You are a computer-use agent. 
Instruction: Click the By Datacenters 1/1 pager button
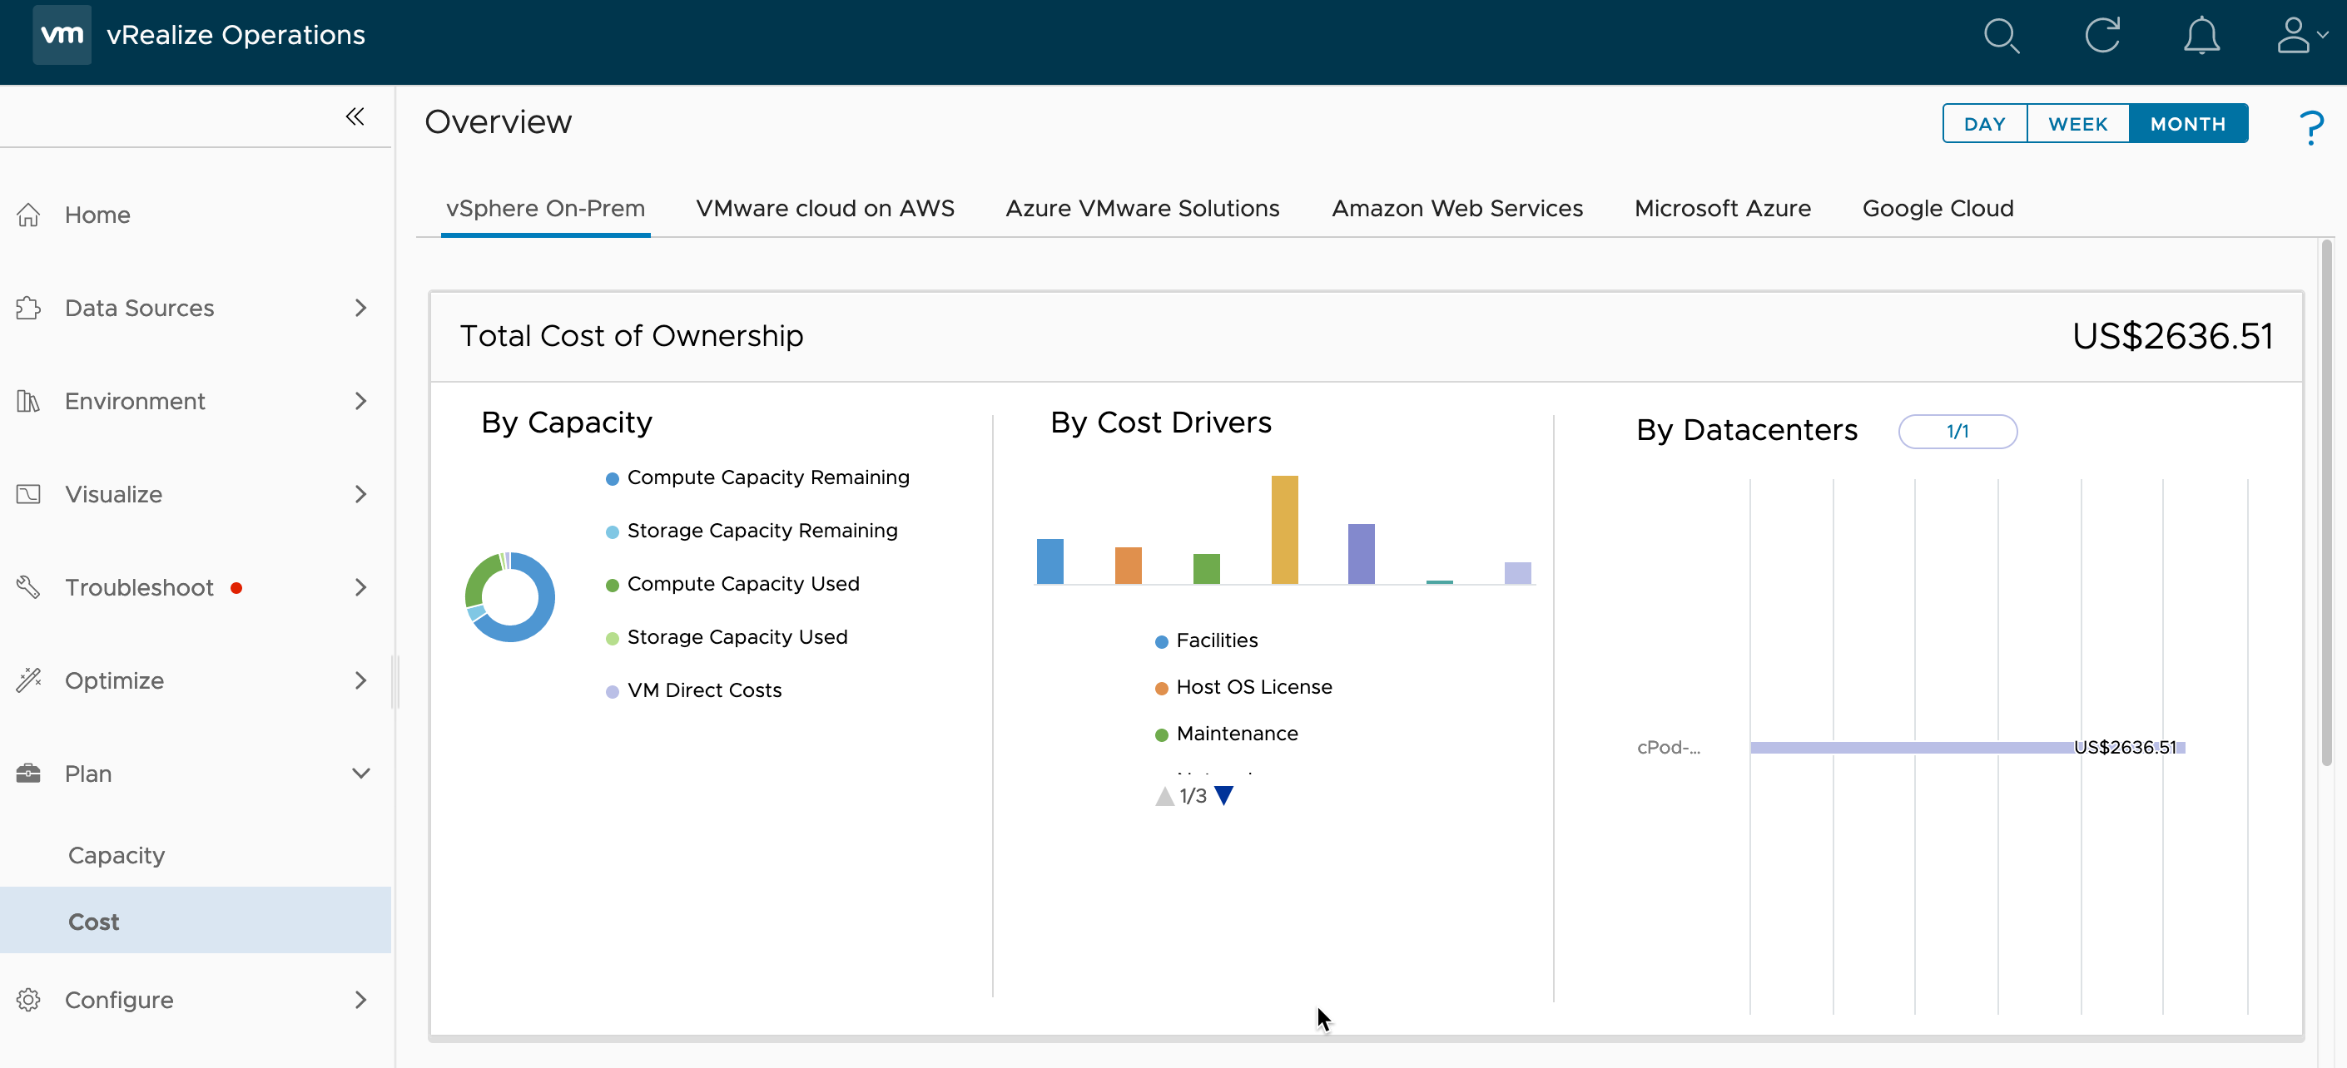pyautogui.click(x=1957, y=432)
